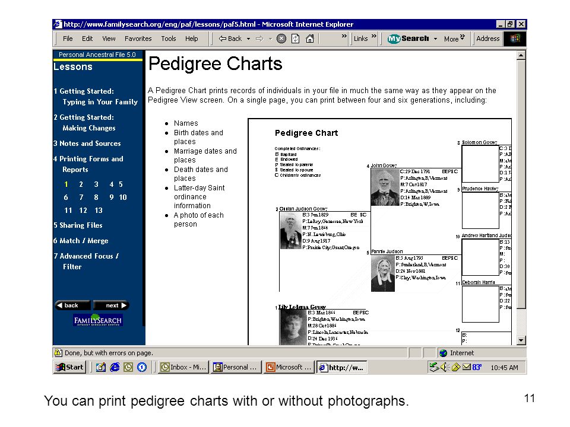Switch to Microsoft PowerPoint taskbar button
The image size is (570, 427).
289,367
